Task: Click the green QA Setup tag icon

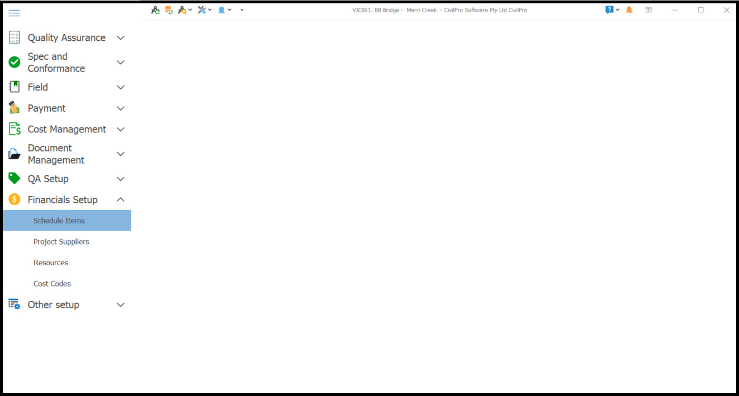Action: coord(15,179)
